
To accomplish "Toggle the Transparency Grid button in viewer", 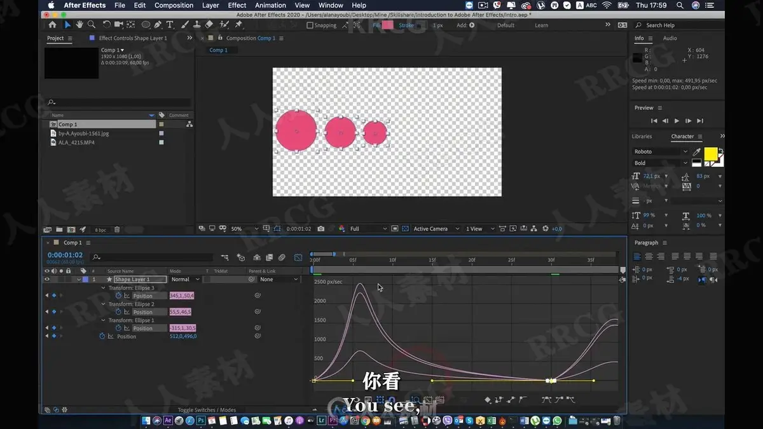I will pyautogui.click(x=405, y=229).
